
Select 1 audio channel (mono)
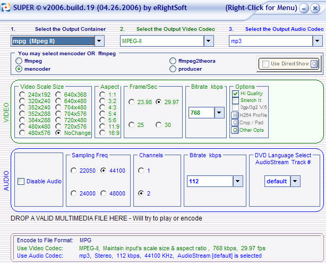(x=141, y=171)
